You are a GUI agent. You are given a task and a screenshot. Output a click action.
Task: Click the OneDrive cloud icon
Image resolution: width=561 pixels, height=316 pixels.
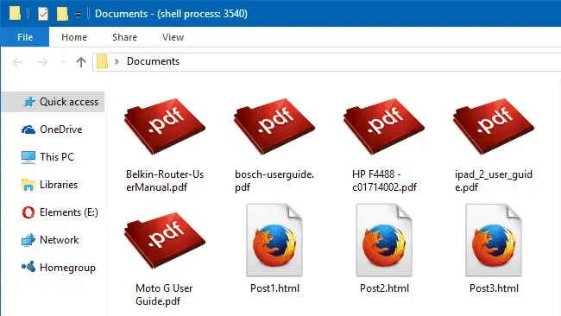point(28,130)
